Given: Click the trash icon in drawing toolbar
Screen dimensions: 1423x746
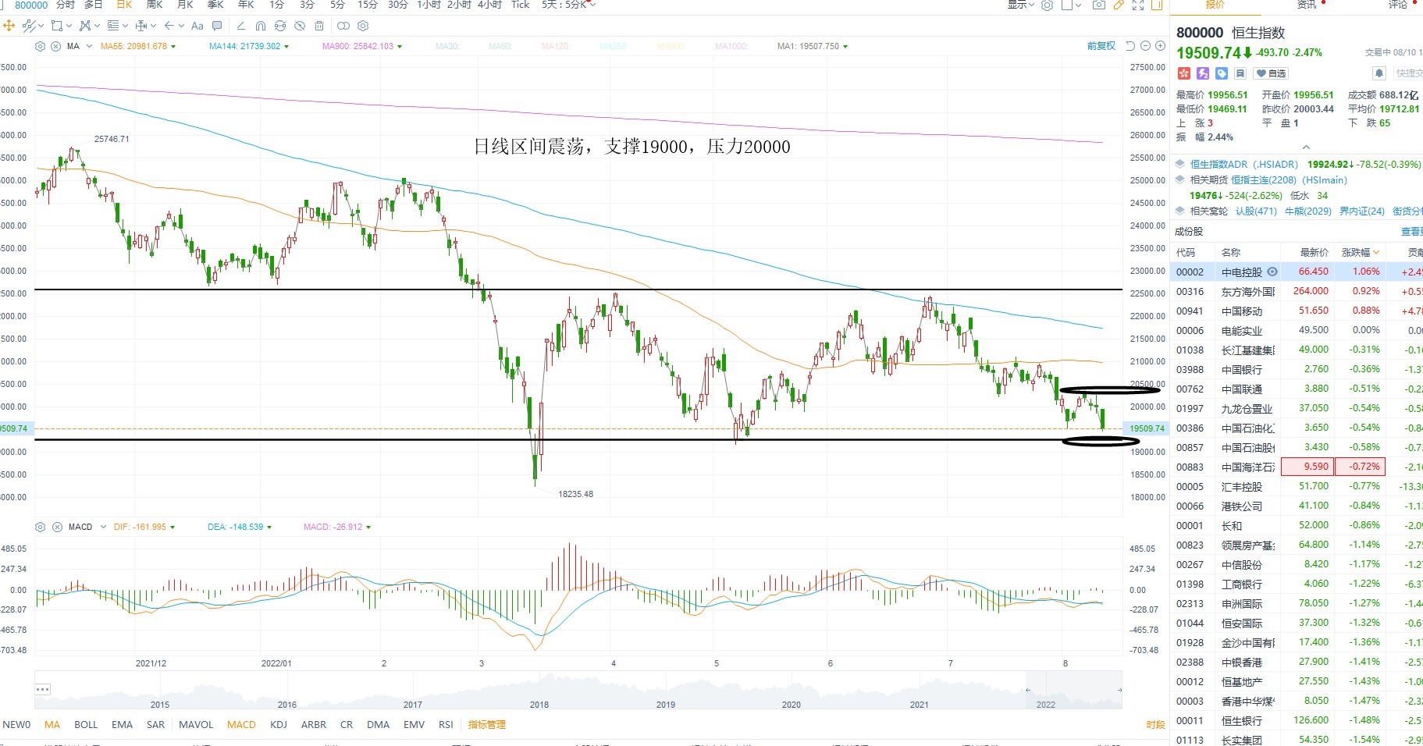Looking at the screenshot, I should 319,26.
